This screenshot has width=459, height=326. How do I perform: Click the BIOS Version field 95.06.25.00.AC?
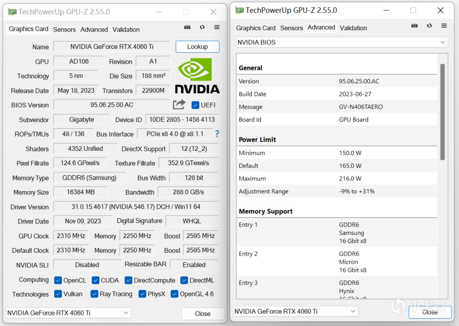111,105
